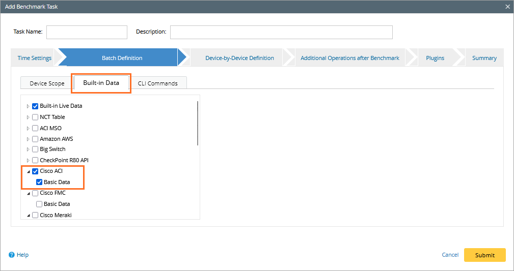Switch to the Device Scope tab

point(47,83)
